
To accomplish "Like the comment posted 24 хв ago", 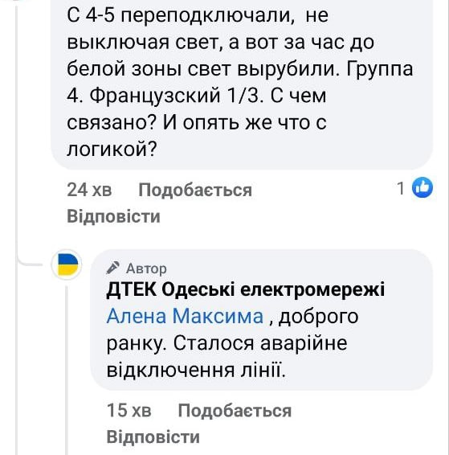I will 195,191.
